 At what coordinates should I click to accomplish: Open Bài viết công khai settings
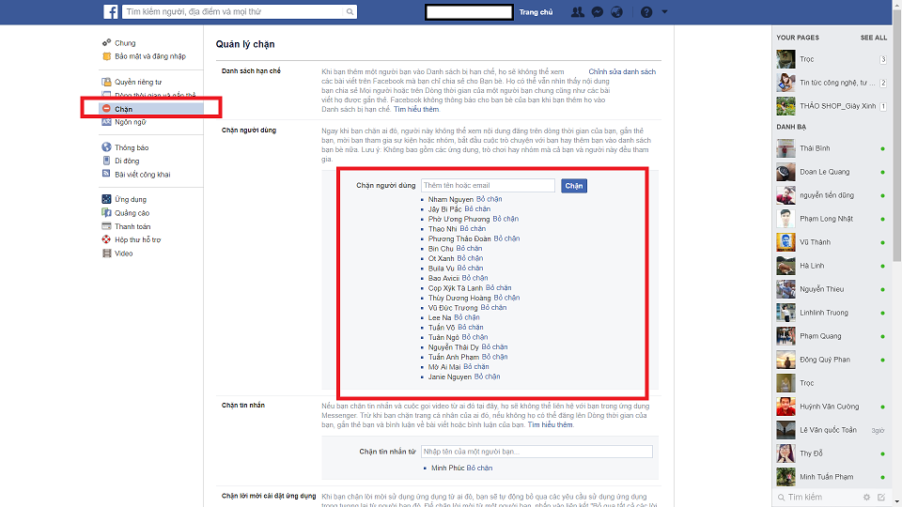tap(142, 175)
